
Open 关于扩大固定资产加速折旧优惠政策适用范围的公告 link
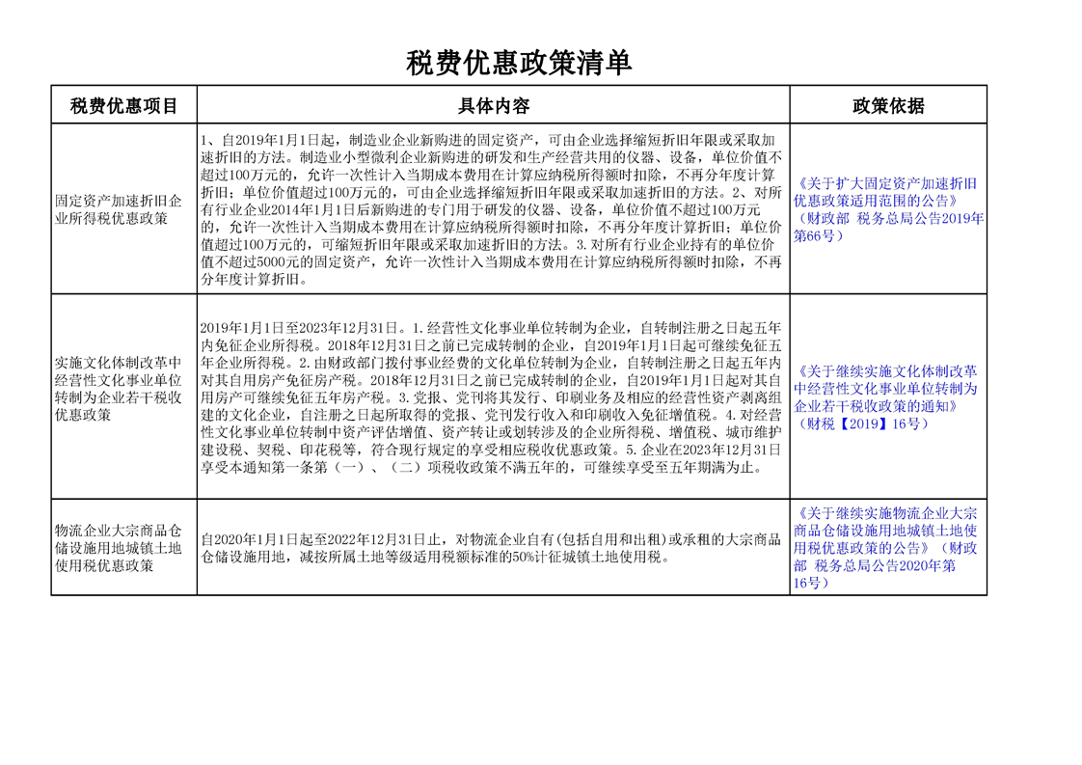pos(888,192)
